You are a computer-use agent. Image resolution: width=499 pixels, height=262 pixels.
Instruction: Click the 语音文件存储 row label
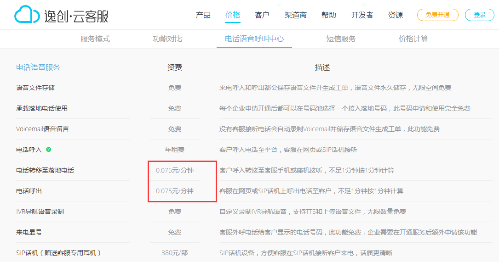tap(35, 88)
